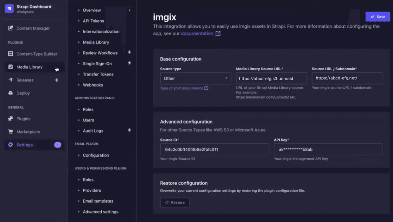Open Review Workflows settings

pos(100,53)
